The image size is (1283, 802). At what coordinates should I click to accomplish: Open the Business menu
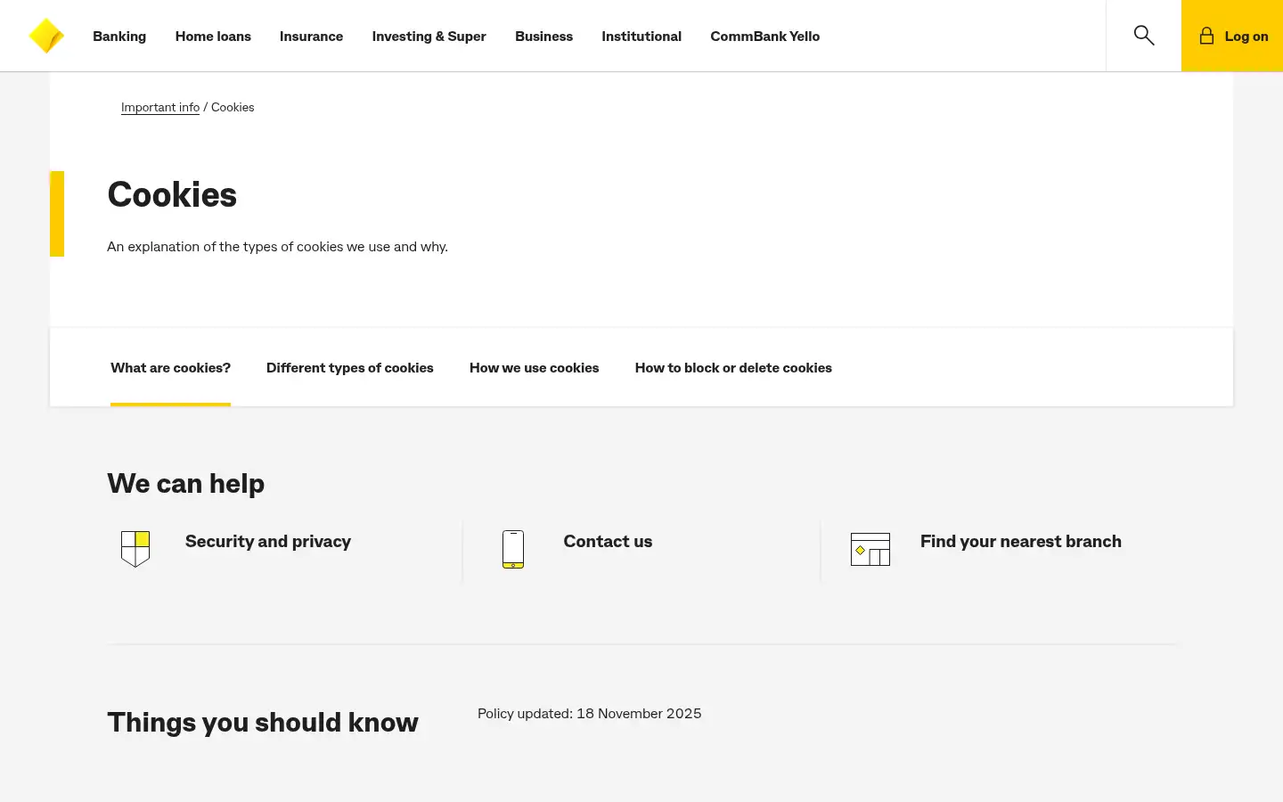point(543,37)
